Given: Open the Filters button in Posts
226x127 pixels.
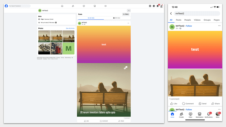Looking at the screenshot, I should (x=126, y=14).
